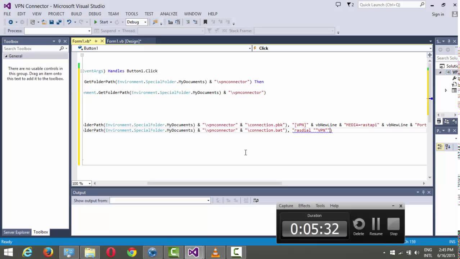Open the PROJECT menu
The width and height of the screenshot is (460, 259).
[56, 14]
